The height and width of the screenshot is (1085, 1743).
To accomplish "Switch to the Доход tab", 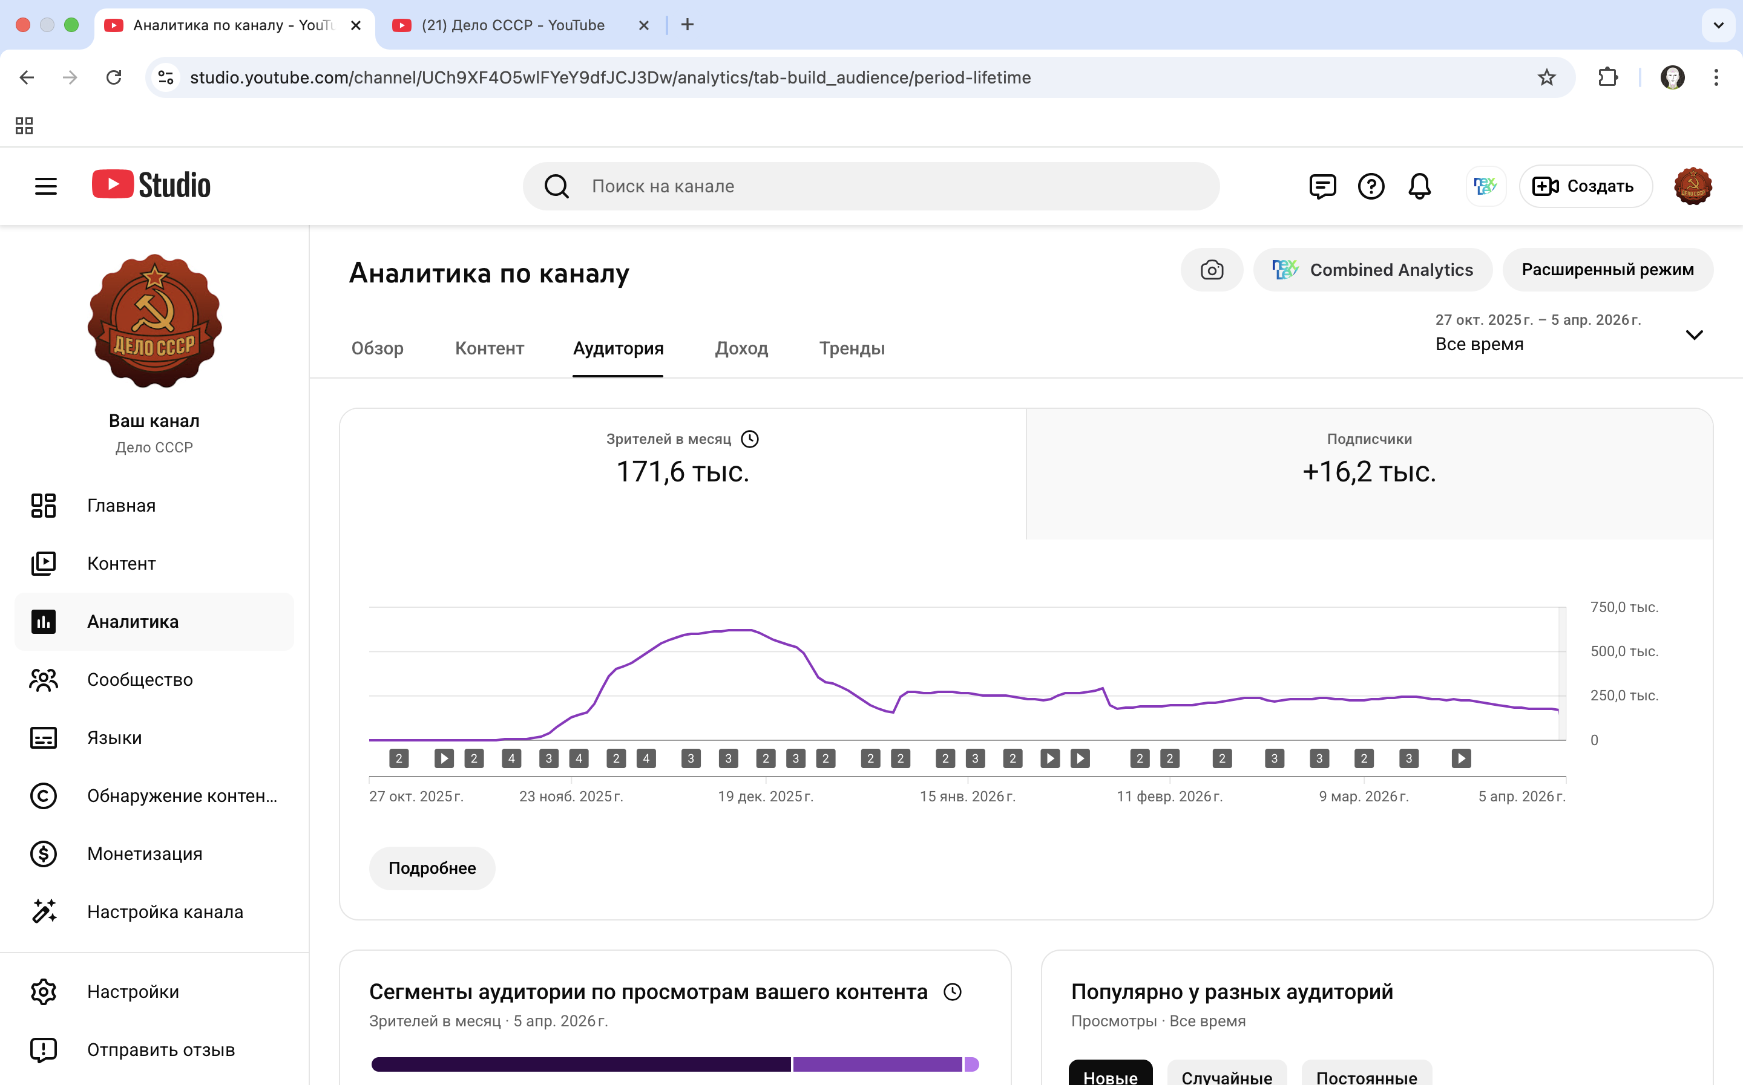I will 741,349.
